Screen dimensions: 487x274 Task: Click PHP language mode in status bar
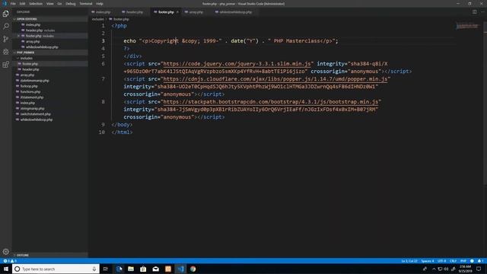[x=463, y=261]
